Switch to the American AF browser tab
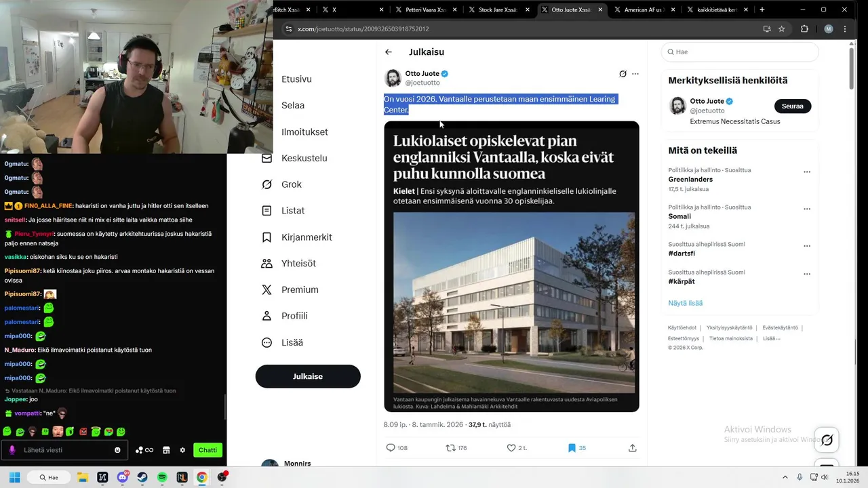Viewport: 868px width, 488px height. [638, 10]
